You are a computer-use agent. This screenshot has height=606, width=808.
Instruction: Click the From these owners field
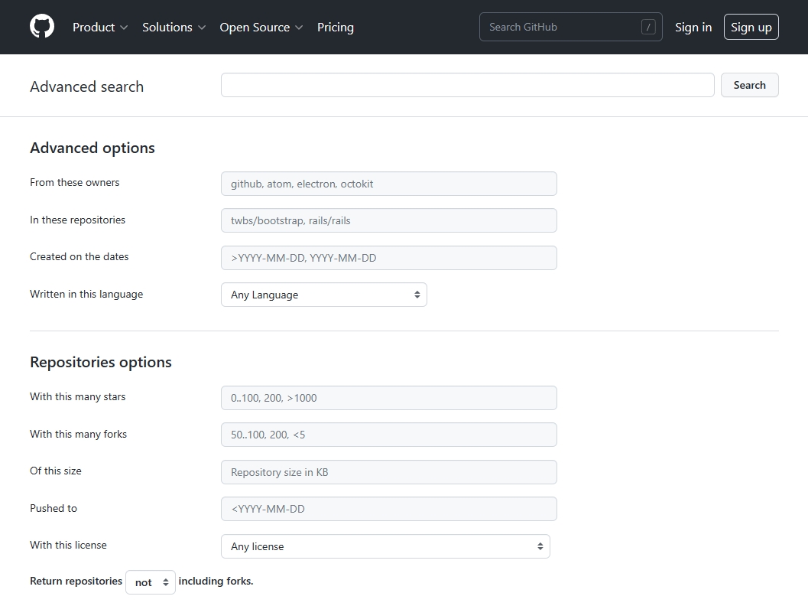[388, 184]
